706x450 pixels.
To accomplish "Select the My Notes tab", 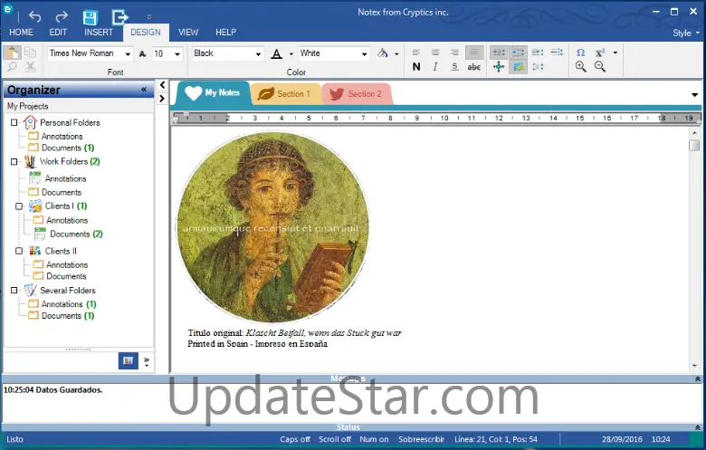I will coord(213,92).
